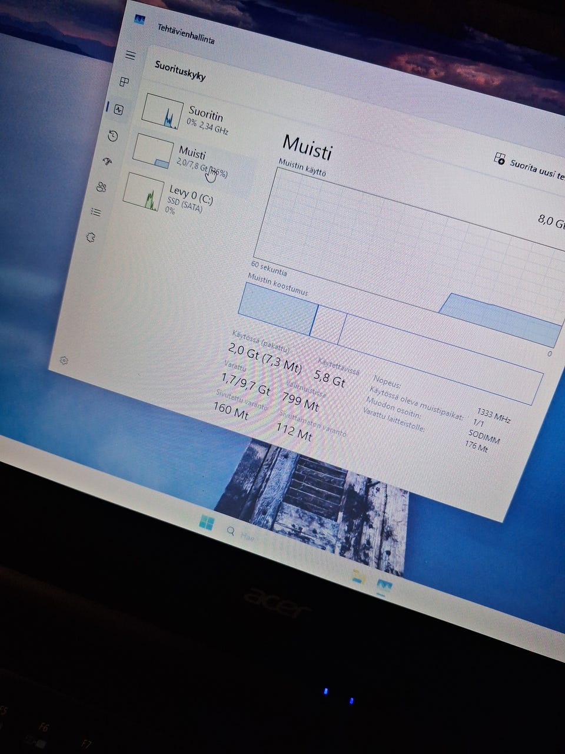Click the Muodon osoitin: label
Viewport: 565px width, 754px height.
(x=393, y=408)
